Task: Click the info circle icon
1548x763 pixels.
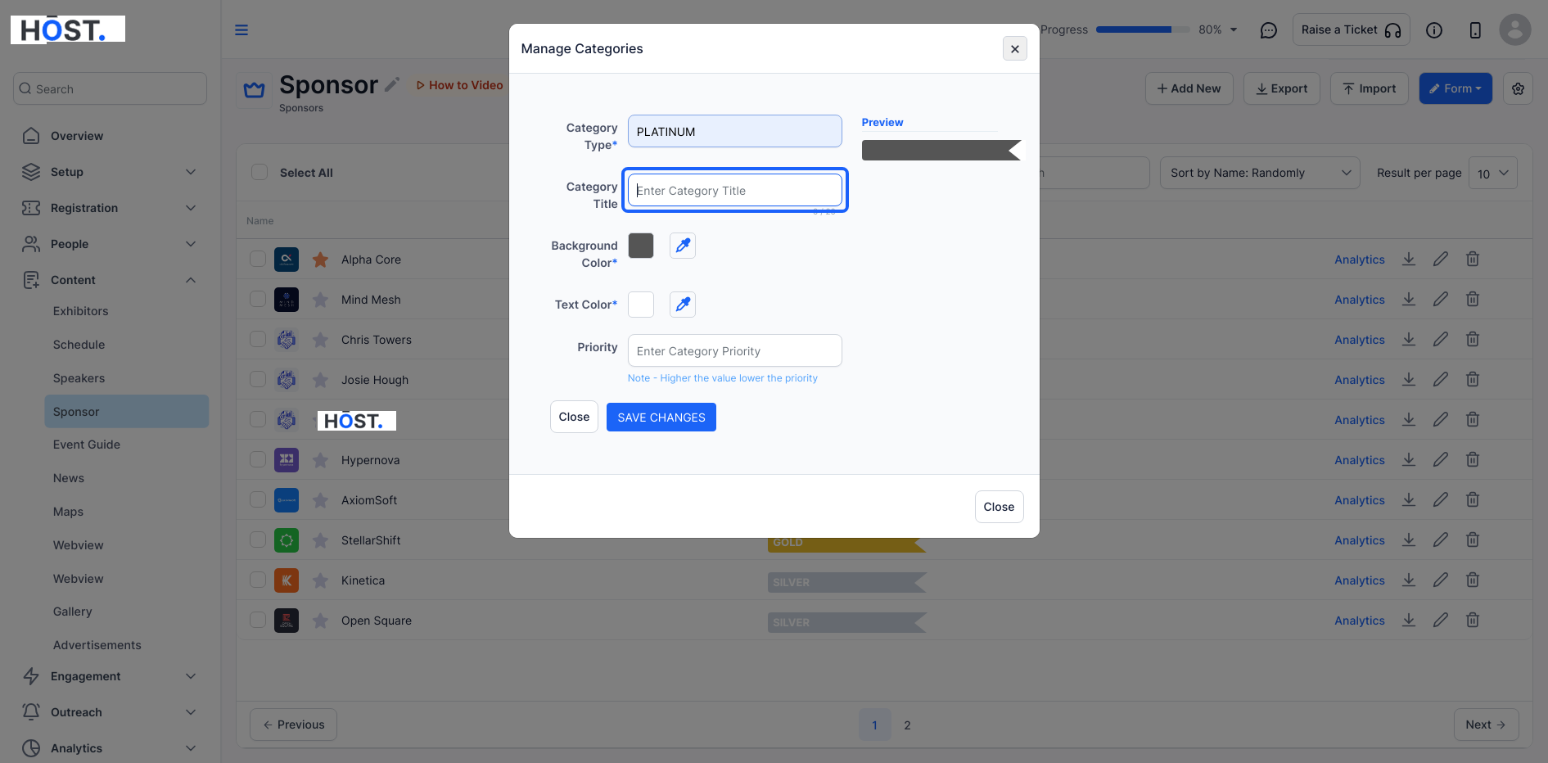Action: point(1434,30)
